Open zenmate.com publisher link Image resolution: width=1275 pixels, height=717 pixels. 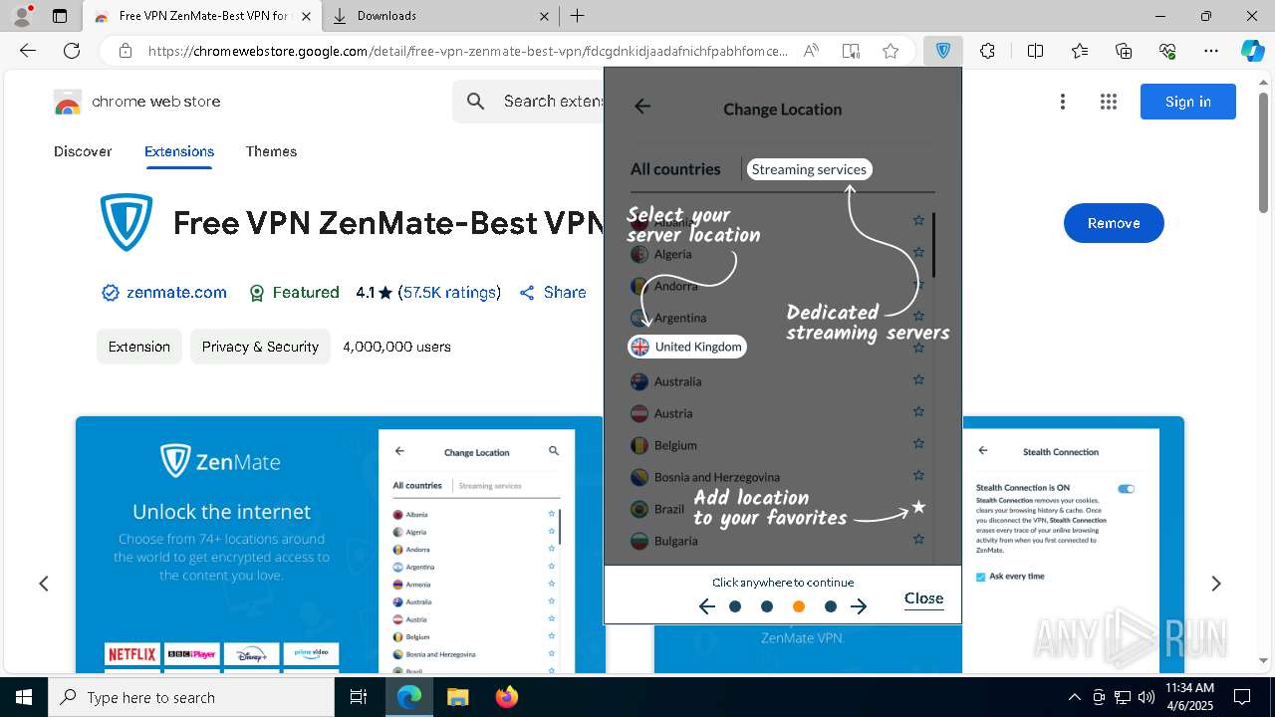[x=176, y=293]
